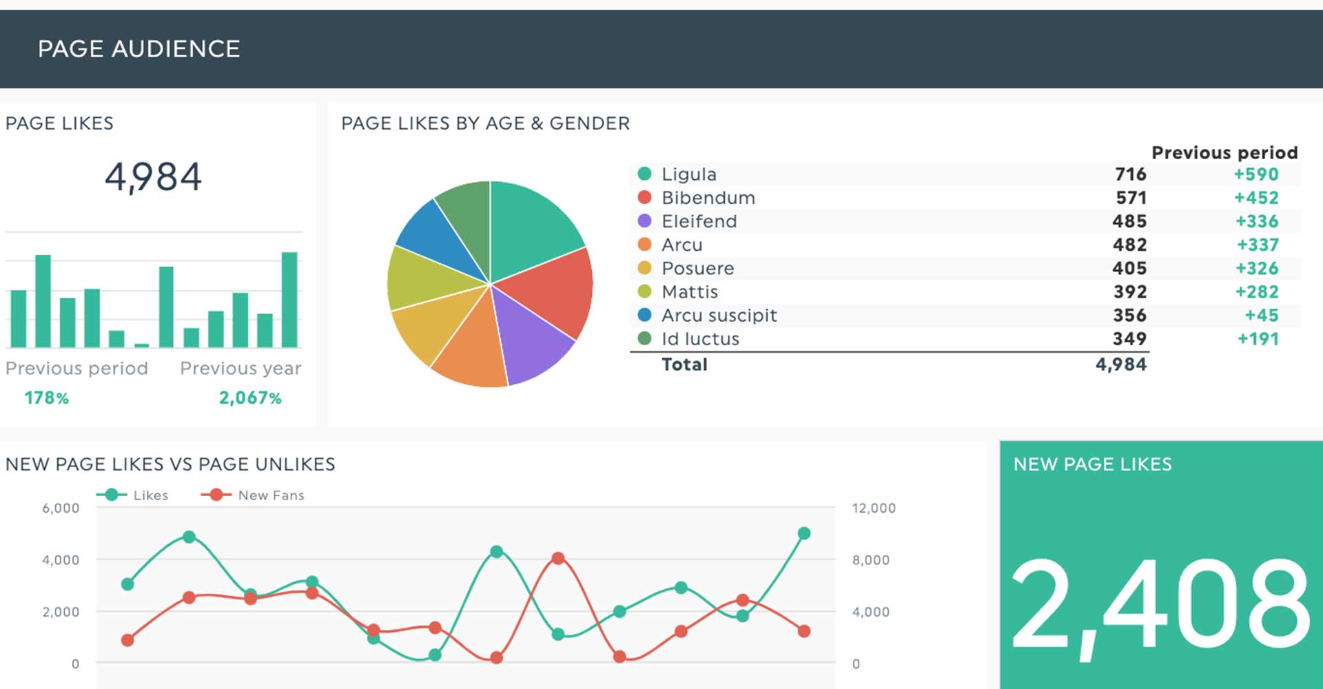Image resolution: width=1323 pixels, height=689 pixels.
Task: Select the purple pie slice for Eleifend
Action: click(531, 338)
